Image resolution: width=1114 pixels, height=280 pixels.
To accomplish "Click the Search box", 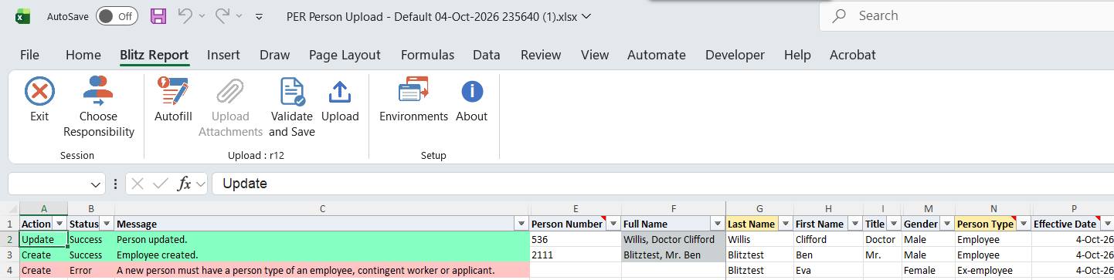I will [966, 15].
